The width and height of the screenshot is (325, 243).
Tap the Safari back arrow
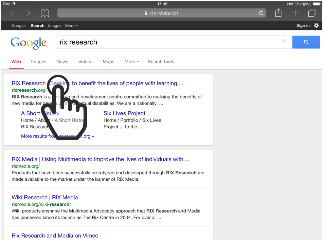pyautogui.click(x=12, y=13)
